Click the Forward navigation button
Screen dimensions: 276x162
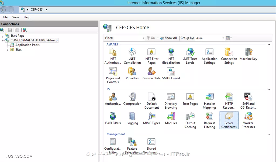pos(11,10)
